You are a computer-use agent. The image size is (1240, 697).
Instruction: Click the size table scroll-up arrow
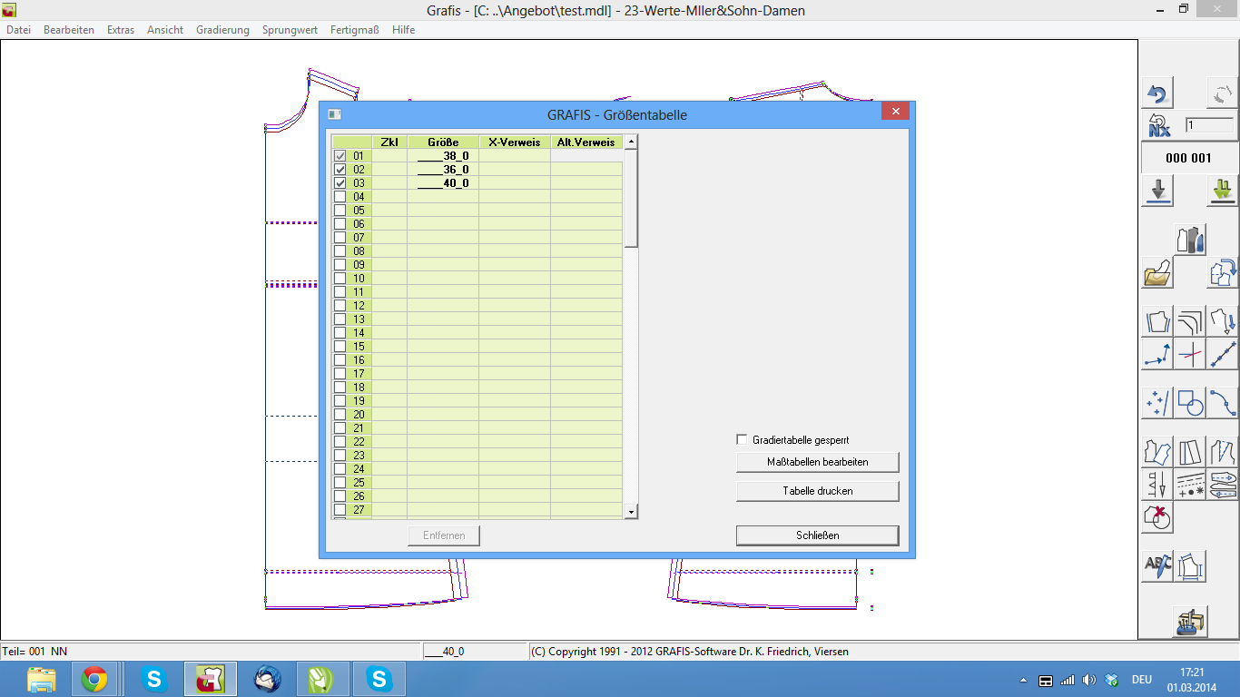click(631, 142)
